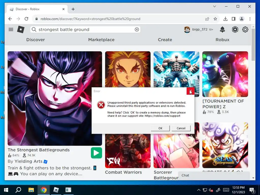The width and height of the screenshot is (260, 195).
Task: Open the Discover navigation tab
Action: point(36,40)
